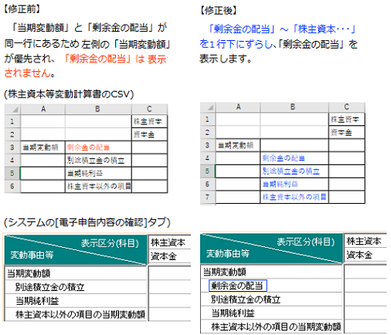Screen dimensions: 391x335
Task: Select row header 2 in 修正後 CSV sheet
Action: pyautogui.click(x=208, y=133)
